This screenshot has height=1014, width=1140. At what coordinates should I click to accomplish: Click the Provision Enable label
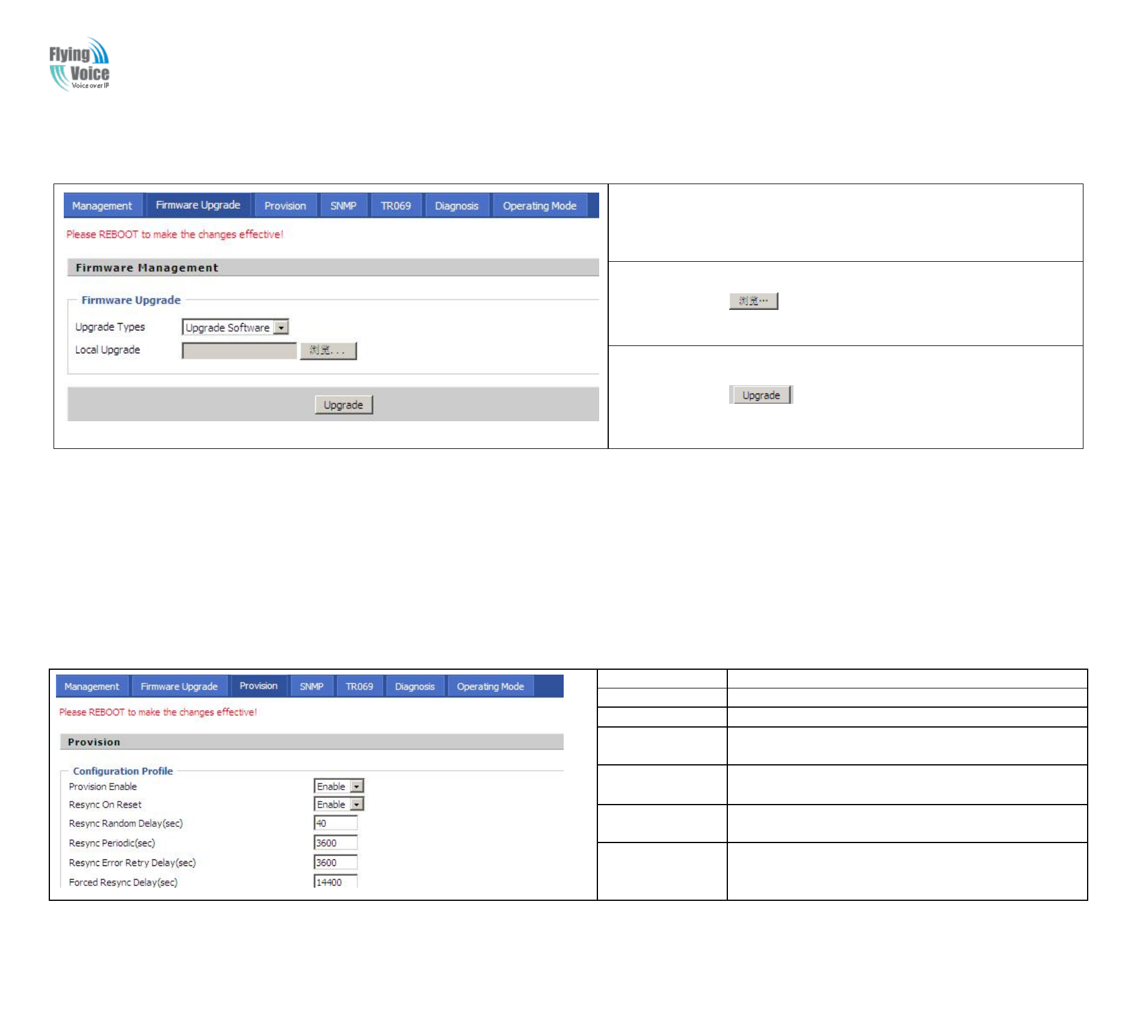point(103,787)
